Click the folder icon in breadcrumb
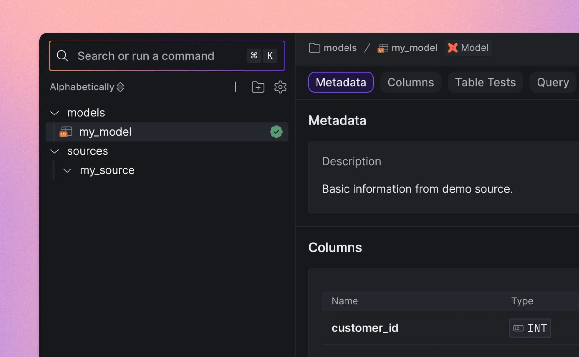 (x=315, y=48)
